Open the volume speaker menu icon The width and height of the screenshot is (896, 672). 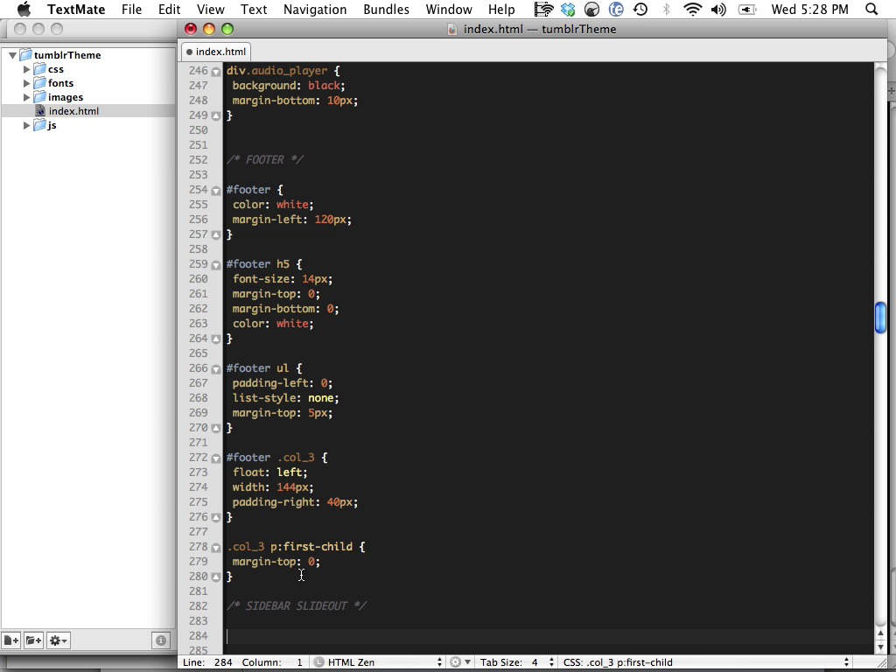pos(719,9)
